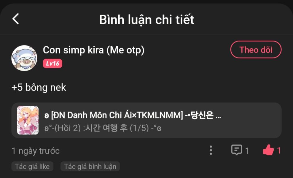Image resolution: width=293 pixels, height=178 pixels.
Task: Open the three-dot more options menu
Action: (x=211, y=150)
